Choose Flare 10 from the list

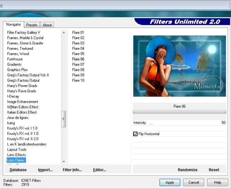tap(78, 80)
